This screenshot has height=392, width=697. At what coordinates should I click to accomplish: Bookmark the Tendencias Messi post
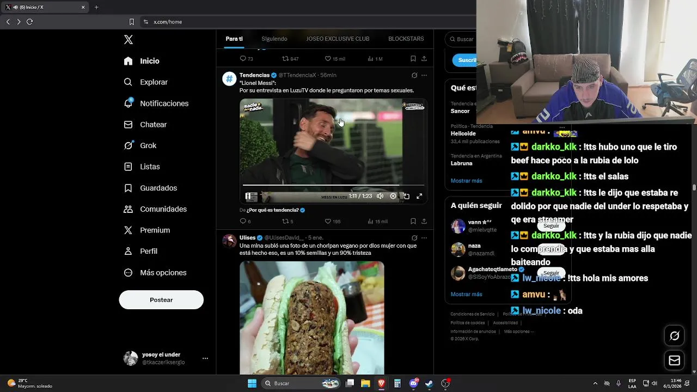[x=413, y=221]
